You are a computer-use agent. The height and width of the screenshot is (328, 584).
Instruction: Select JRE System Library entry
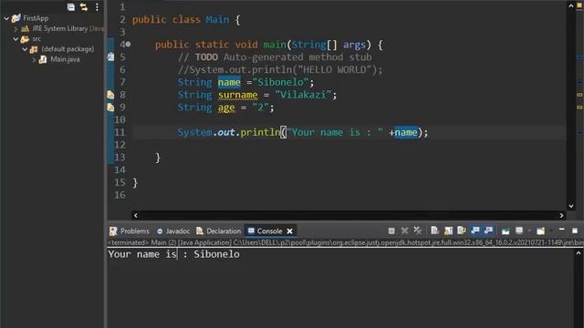[59, 28]
